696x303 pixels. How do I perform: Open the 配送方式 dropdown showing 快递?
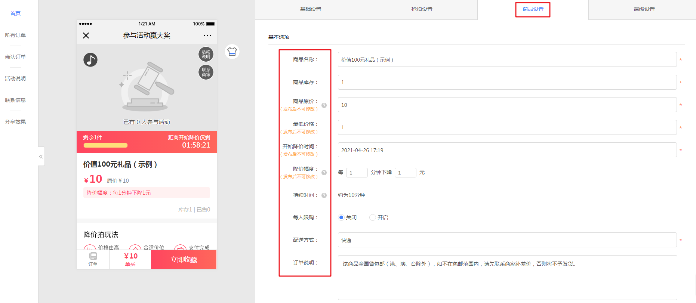[507, 240]
